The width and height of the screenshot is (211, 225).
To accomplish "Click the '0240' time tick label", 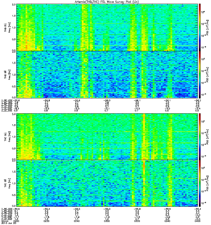I will pos(77,221).
